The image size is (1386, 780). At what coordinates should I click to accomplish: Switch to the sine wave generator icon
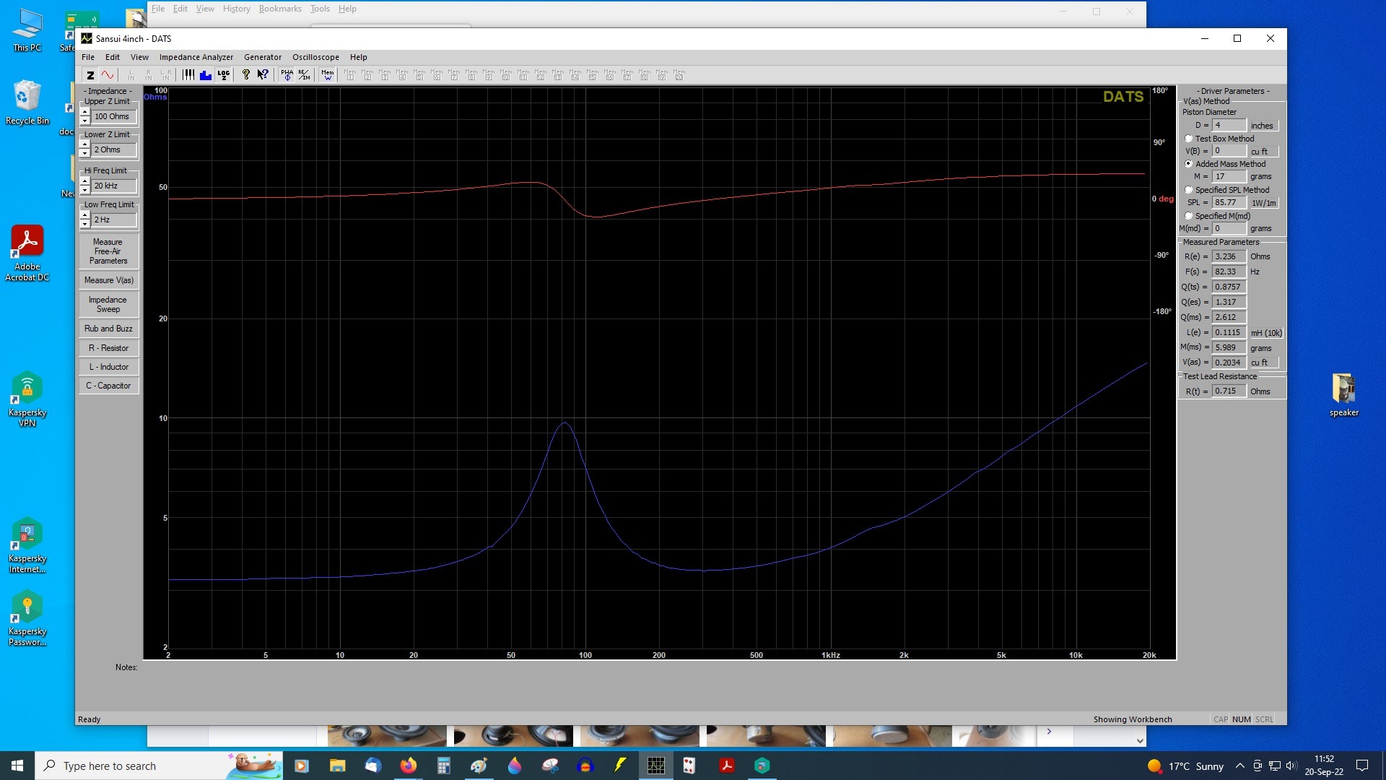coord(108,74)
